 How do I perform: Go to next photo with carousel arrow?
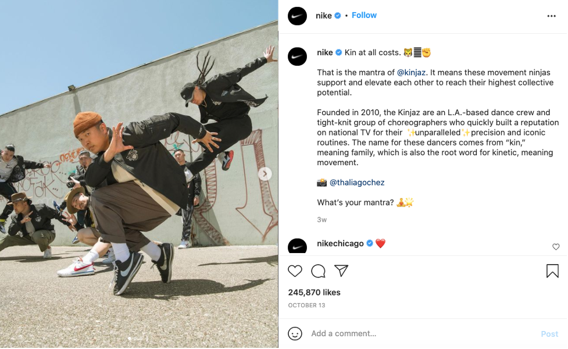[265, 174]
